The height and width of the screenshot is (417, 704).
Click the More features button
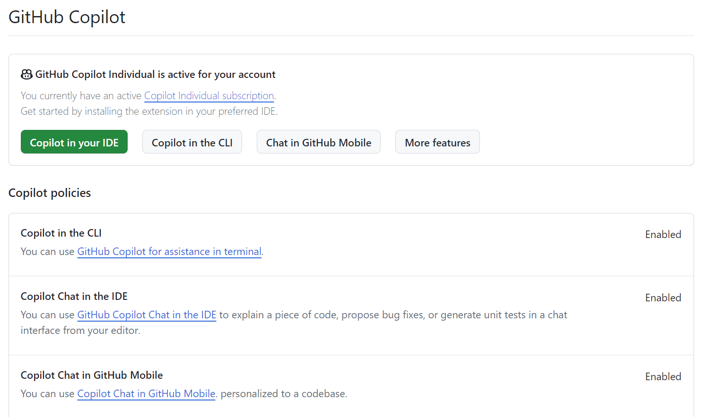pyautogui.click(x=437, y=142)
